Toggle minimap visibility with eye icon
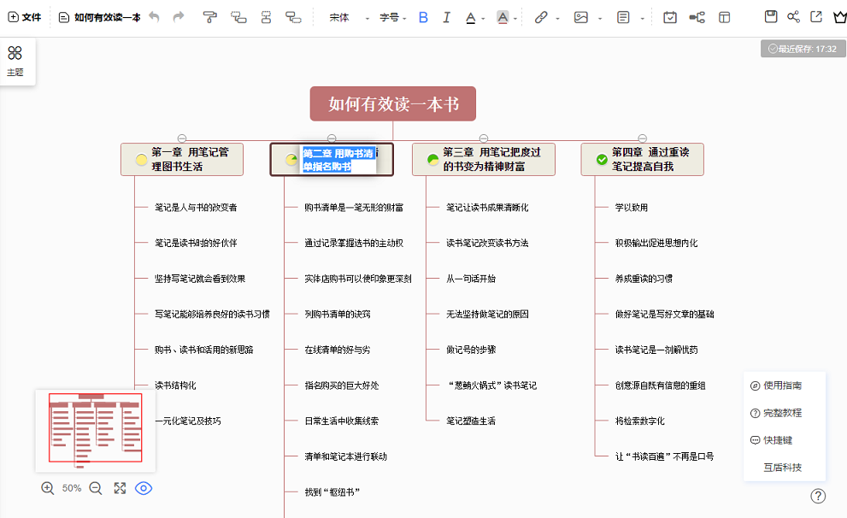This screenshot has height=518, width=847. [144, 488]
